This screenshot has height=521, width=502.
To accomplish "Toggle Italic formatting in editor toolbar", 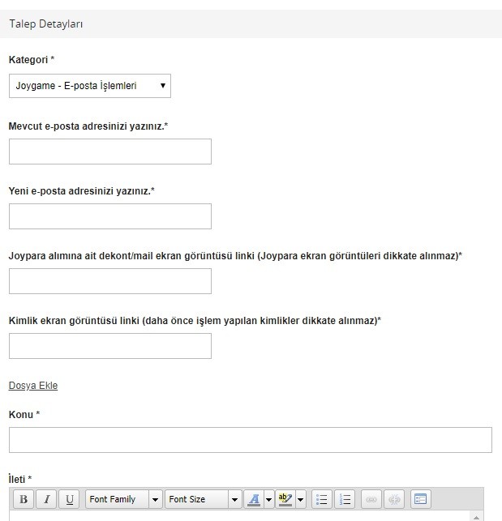I will coord(46,499).
